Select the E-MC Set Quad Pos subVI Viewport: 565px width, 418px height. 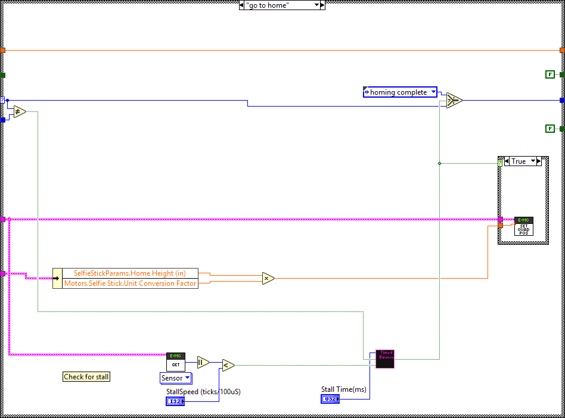pos(524,226)
